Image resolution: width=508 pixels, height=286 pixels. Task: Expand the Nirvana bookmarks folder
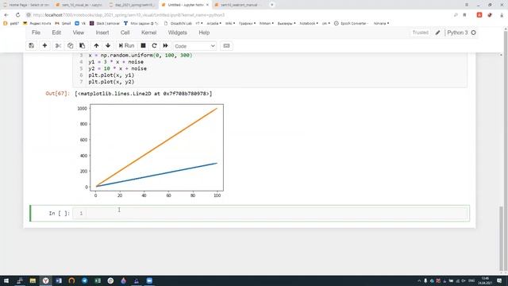pos(381,23)
